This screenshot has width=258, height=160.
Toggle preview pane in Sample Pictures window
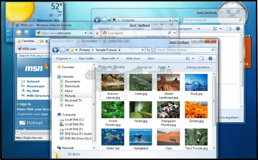[x=201, y=58]
